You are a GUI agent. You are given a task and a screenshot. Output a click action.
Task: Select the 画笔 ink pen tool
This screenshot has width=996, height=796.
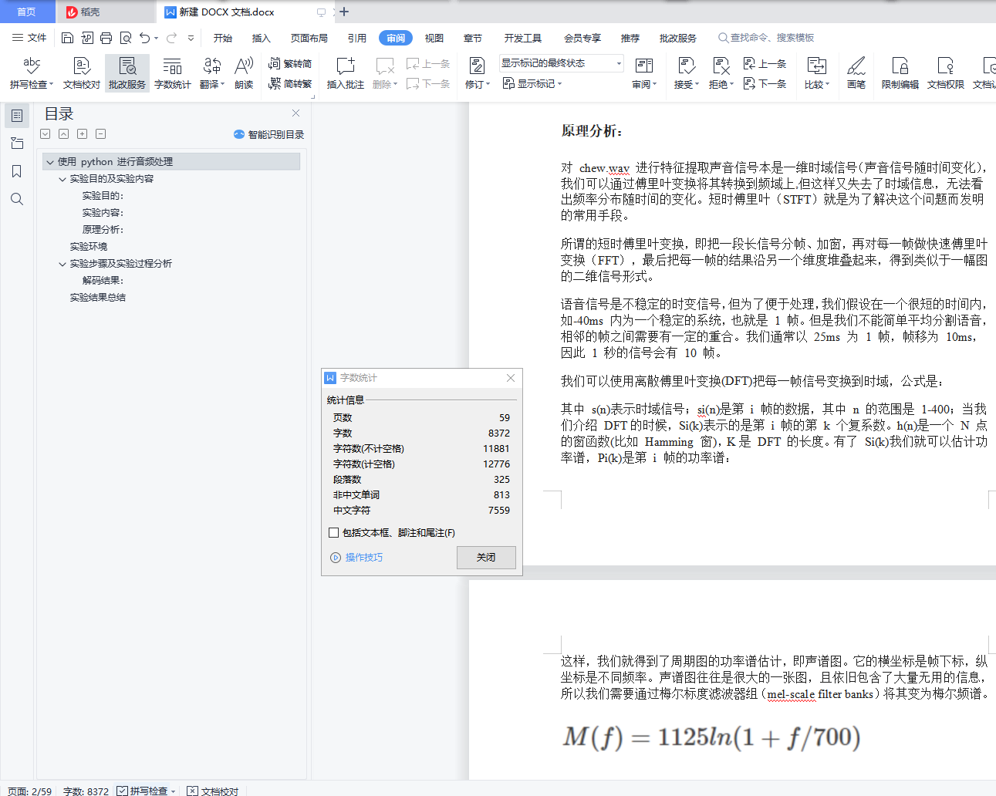click(x=856, y=73)
